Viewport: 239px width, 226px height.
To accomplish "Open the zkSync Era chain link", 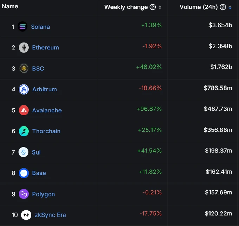I will [50, 215].
